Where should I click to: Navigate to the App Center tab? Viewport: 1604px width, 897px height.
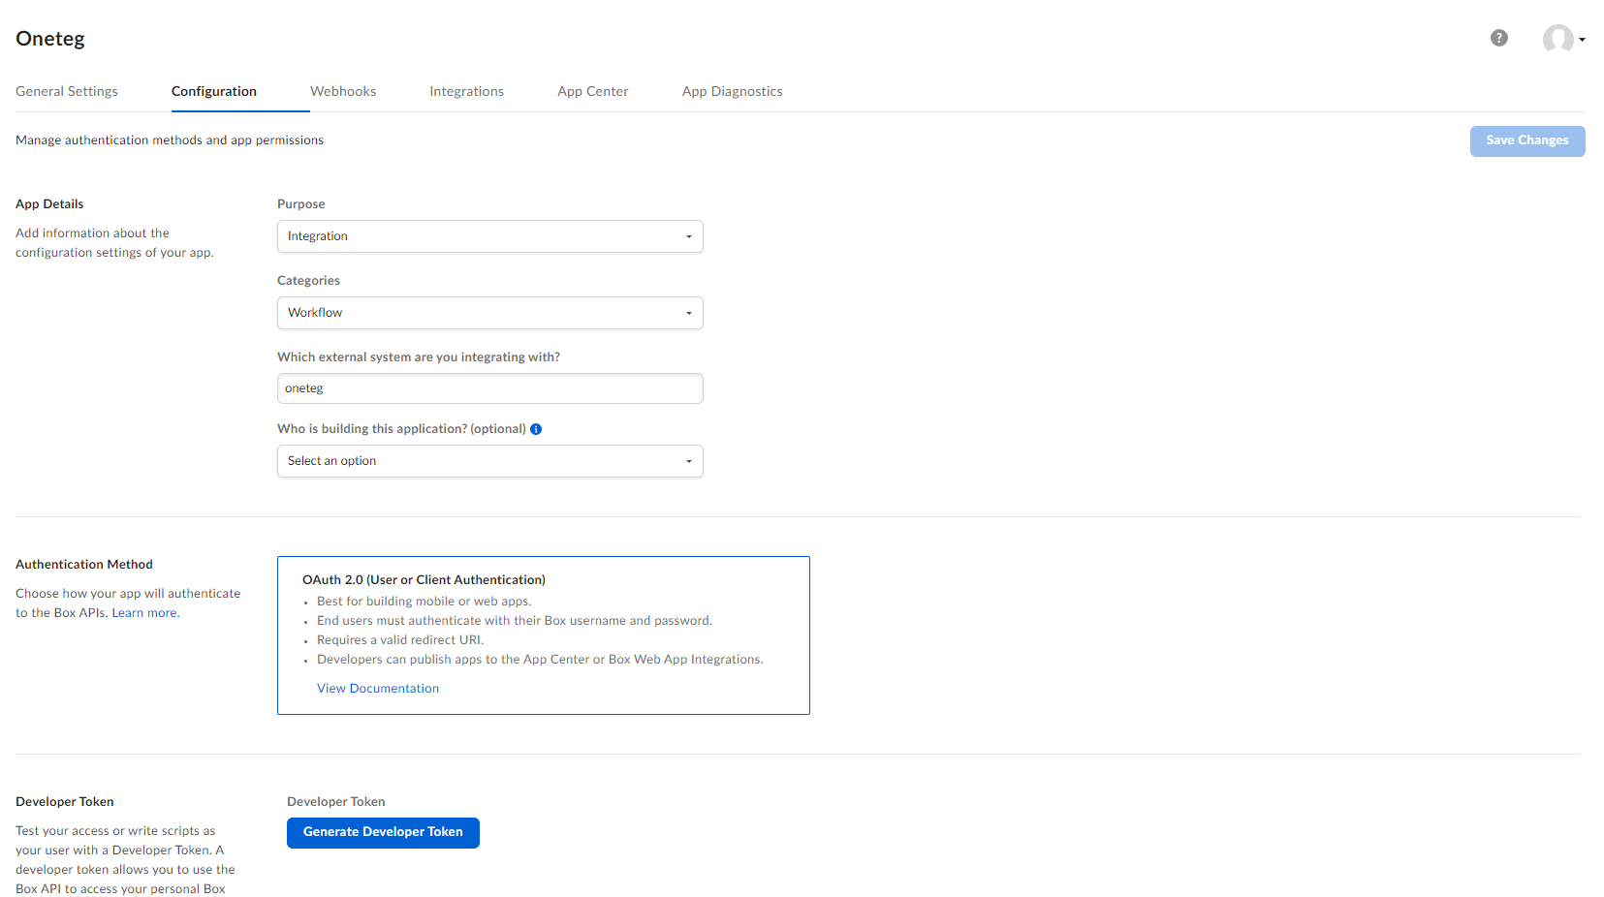(592, 91)
